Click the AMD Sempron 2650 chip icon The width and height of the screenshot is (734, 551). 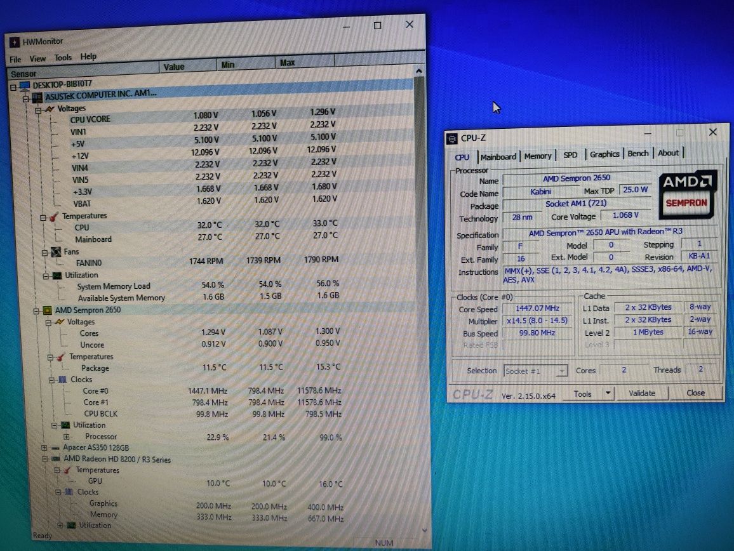pyautogui.click(x=47, y=310)
